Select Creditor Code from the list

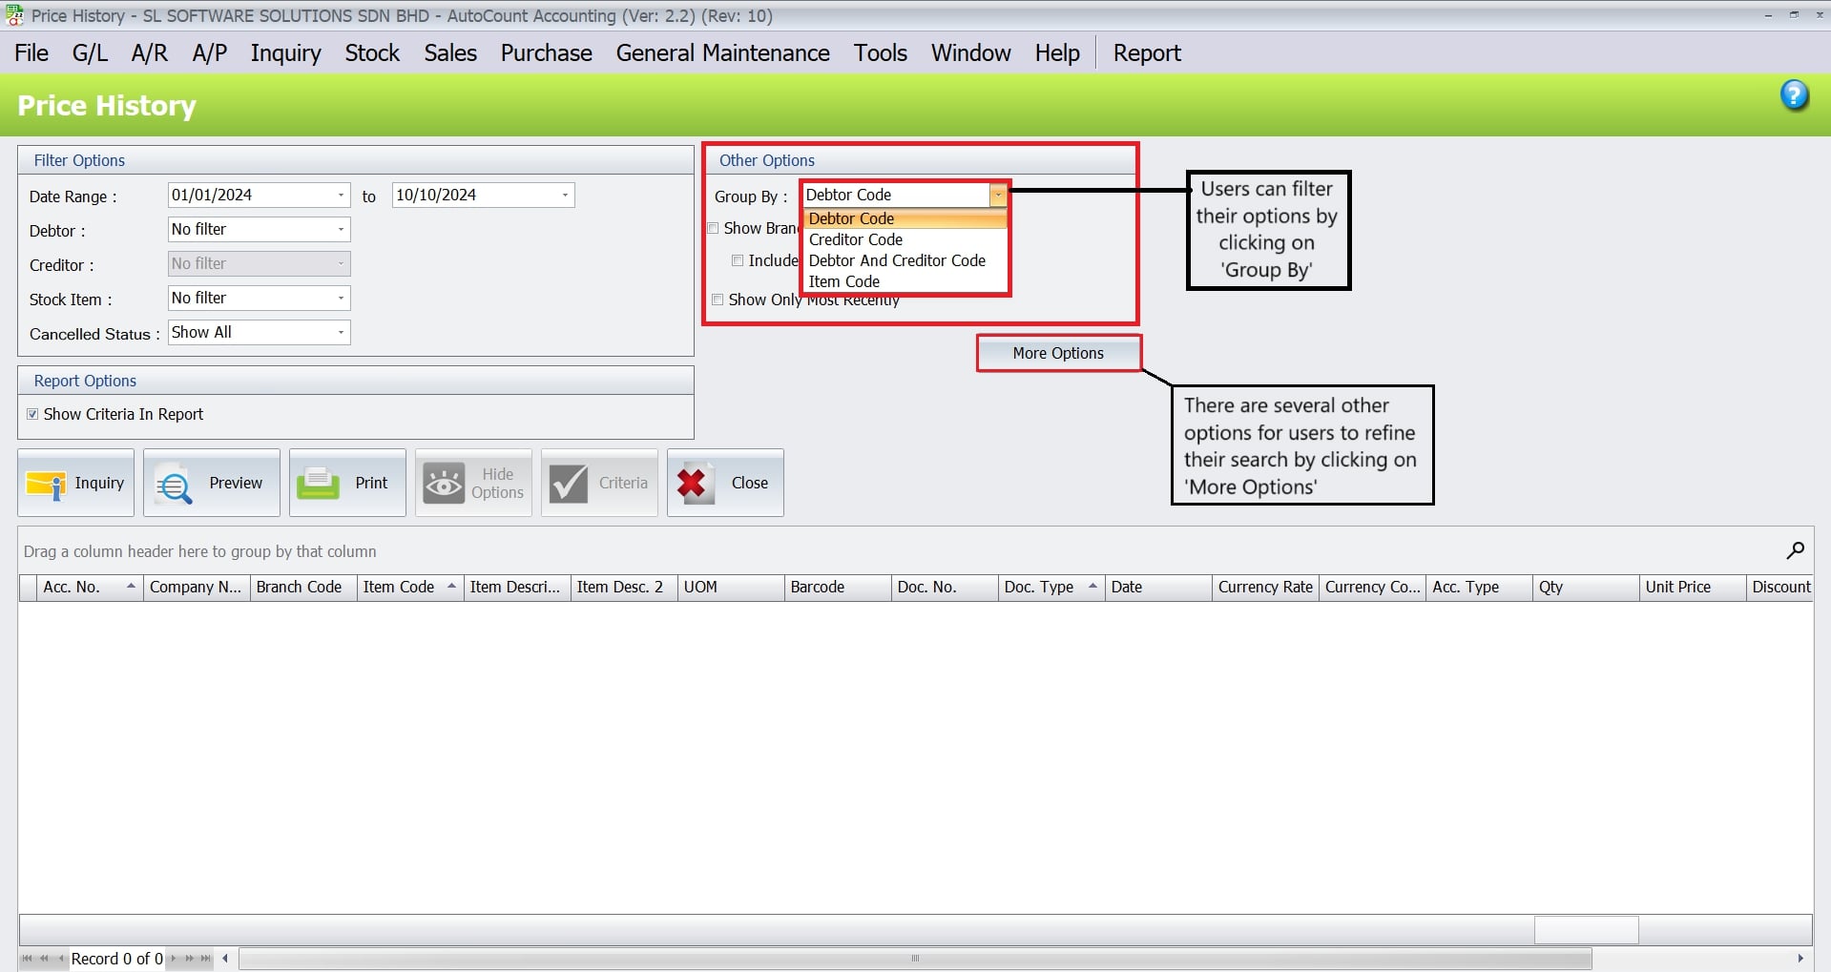pos(856,239)
